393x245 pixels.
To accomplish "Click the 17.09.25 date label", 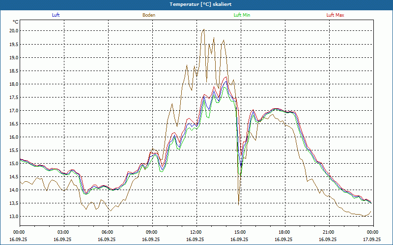I will pyautogui.click(x=372, y=240).
